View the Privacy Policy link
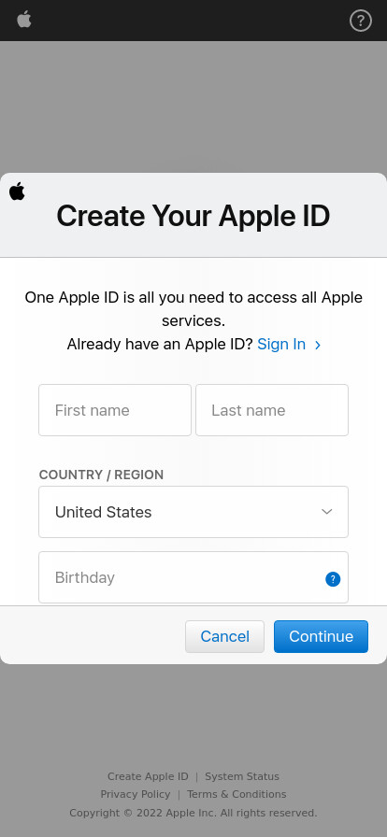 click(136, 794)
